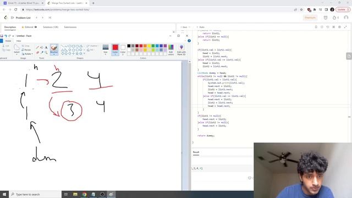Click the Paint save icon in title bar
This screenshot has height=198, width=352.
pos(2,36)
